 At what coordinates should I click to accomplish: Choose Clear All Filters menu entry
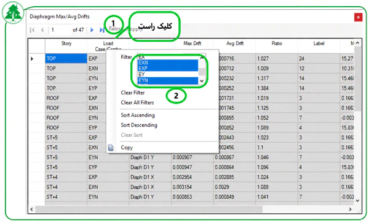click(137, 102)
